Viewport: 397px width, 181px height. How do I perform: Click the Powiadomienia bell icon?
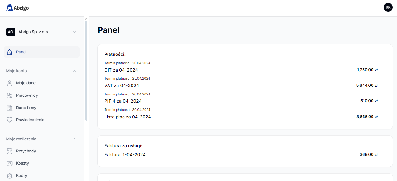click(10, 120)
